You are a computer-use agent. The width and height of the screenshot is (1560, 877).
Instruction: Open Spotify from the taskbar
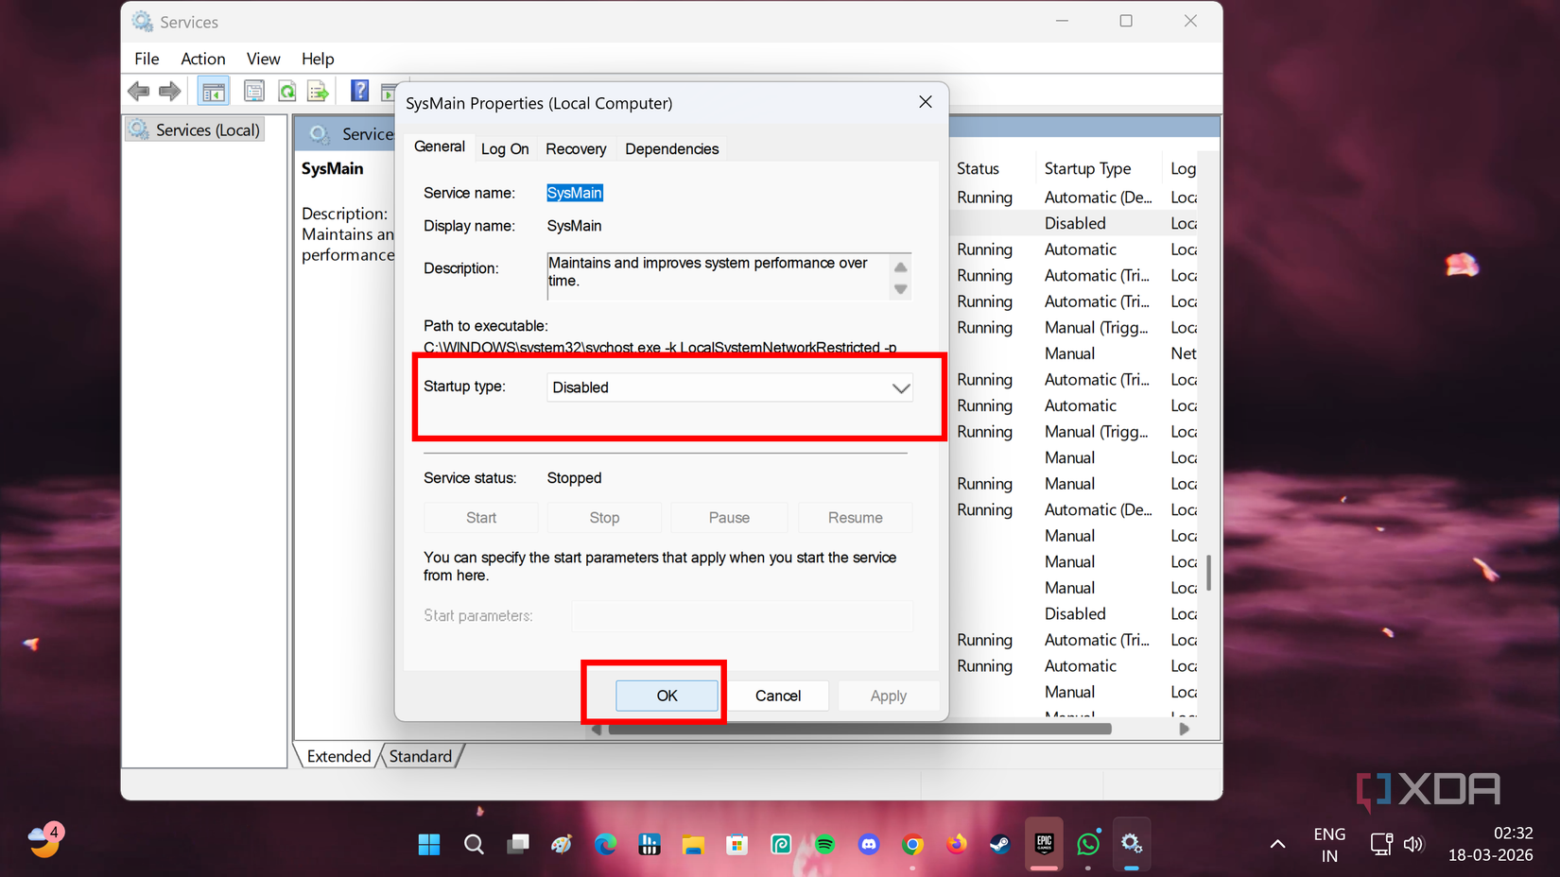(x=824, y=844)
